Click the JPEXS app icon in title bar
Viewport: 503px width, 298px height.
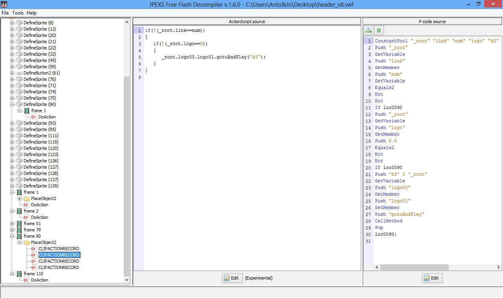tap(4, 4)
